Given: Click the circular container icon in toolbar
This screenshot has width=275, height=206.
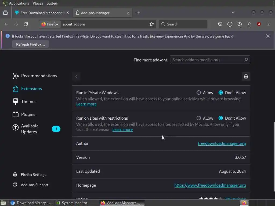Looking at the screenshot, I should (x=230, y=24).
